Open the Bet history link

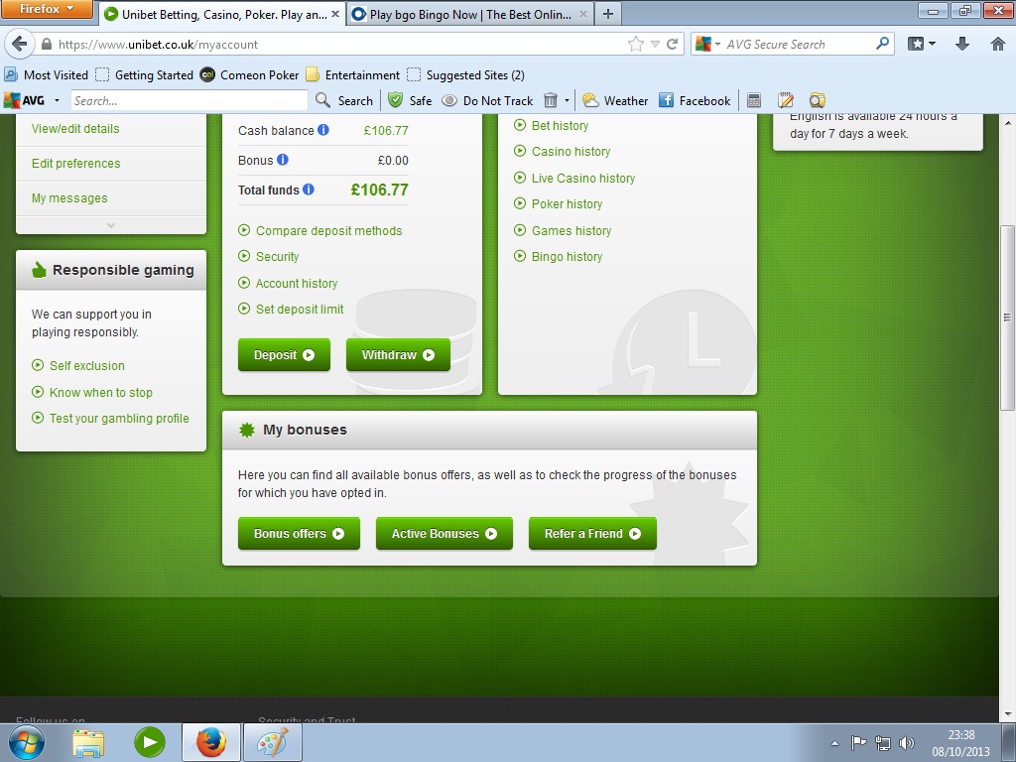click(x=560, y=126)
